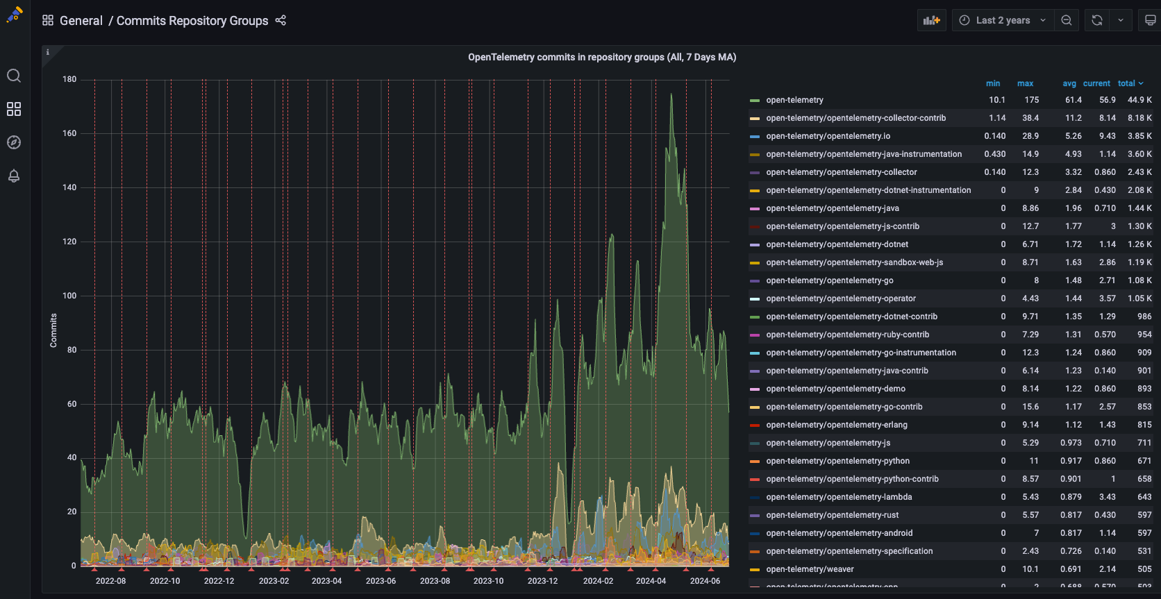Select opentelemetry-python legend entry
Screen dimensions: 1161x599
[x=837, y=461]
